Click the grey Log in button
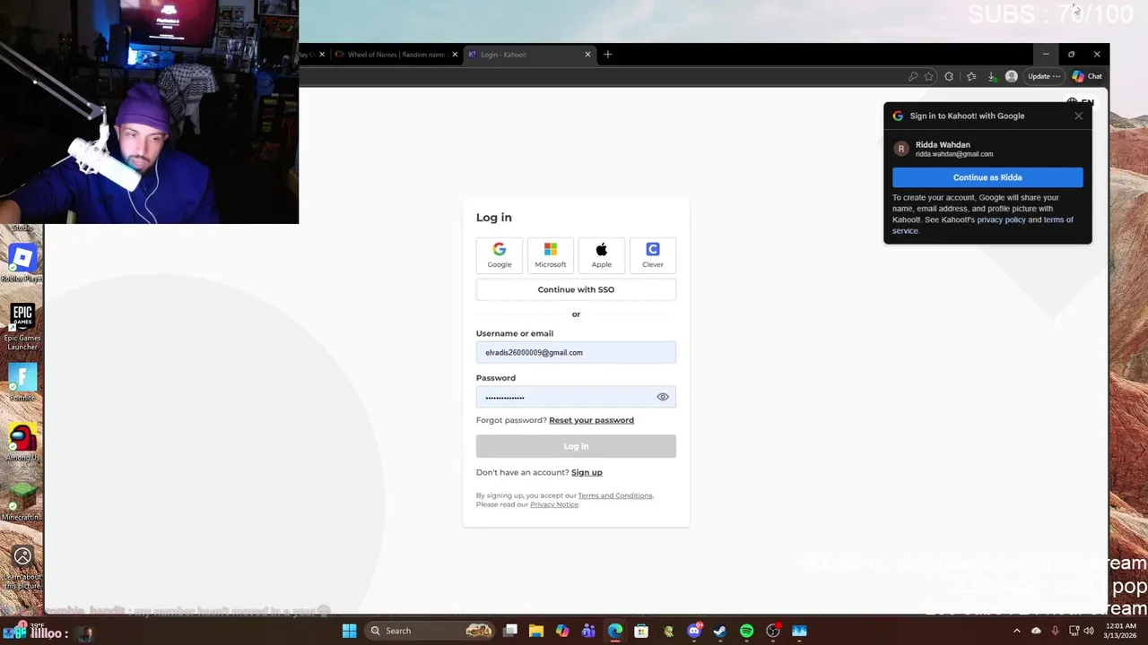 [576, 446]
